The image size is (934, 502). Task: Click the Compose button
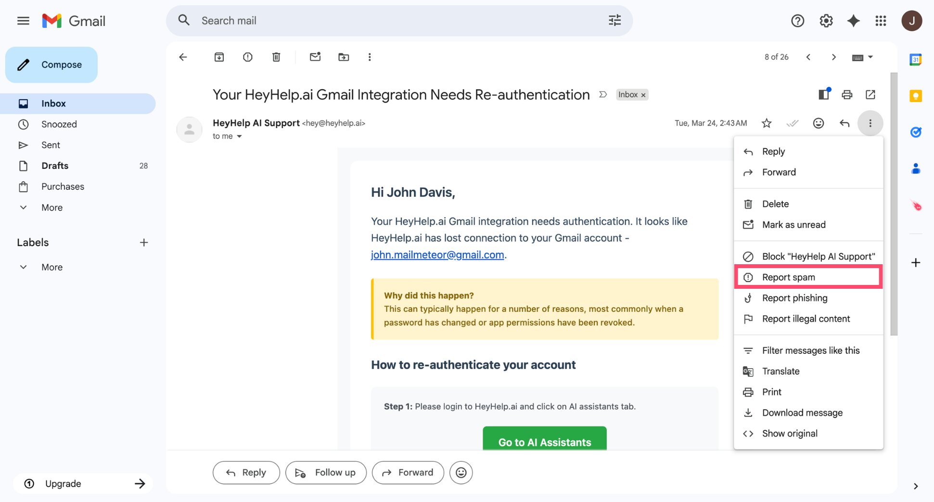pyautogui.click(x=51, y=64)
